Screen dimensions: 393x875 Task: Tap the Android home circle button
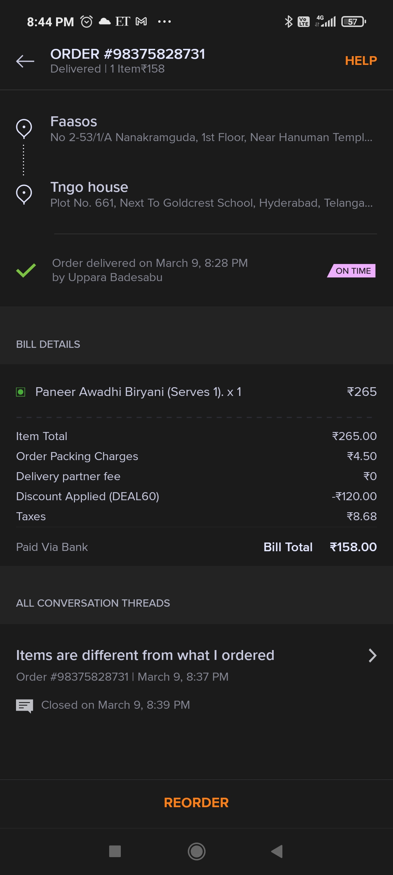[x=196, y=851]
